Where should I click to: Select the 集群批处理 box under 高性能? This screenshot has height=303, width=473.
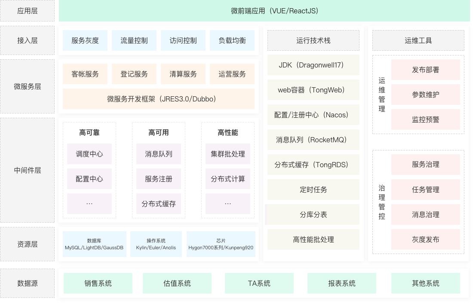[x=228, y=154]
